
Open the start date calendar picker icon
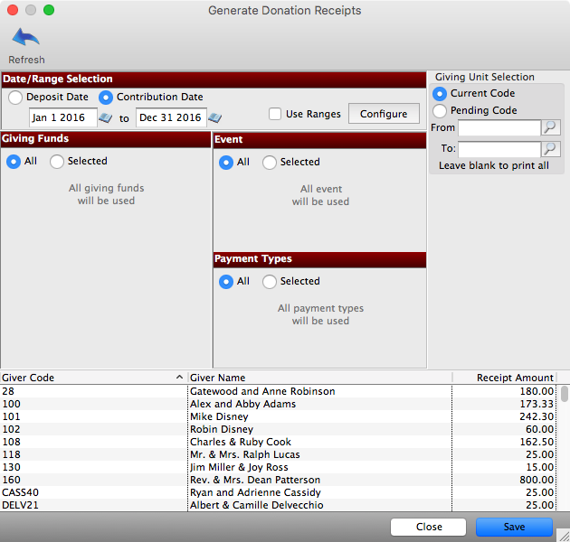click(x=106, y=118)
